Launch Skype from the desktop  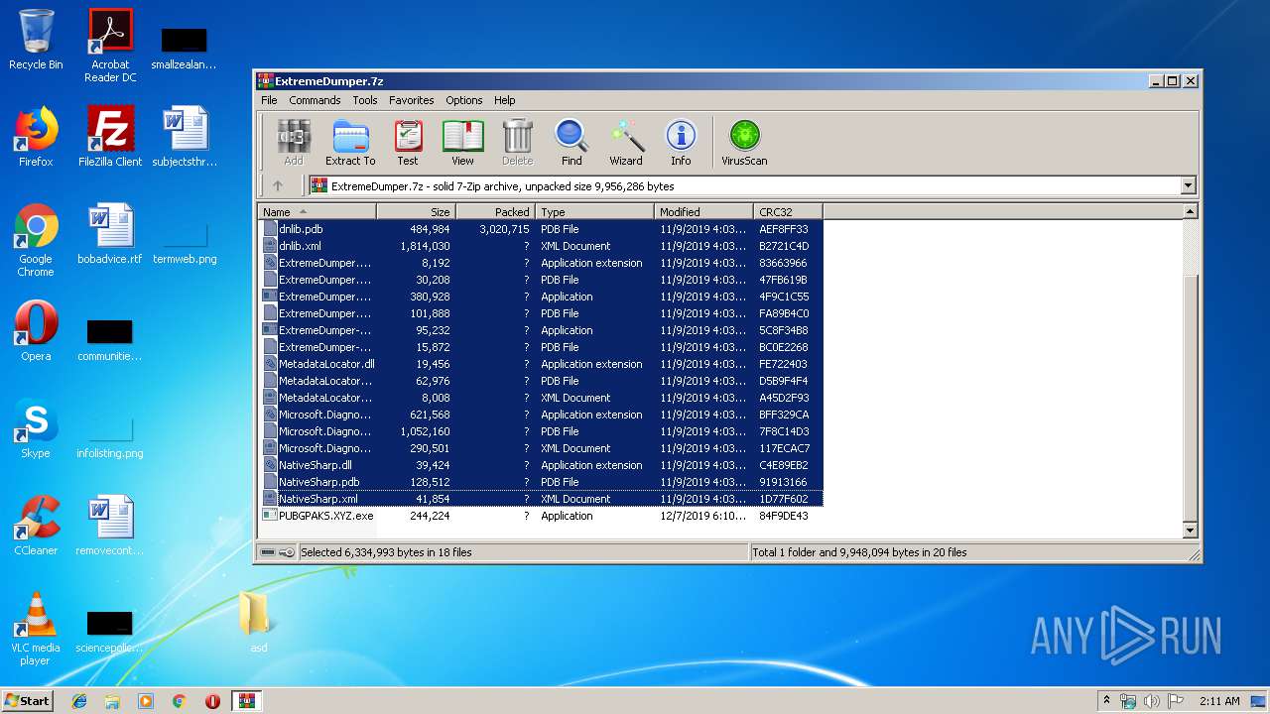point(36,428)
